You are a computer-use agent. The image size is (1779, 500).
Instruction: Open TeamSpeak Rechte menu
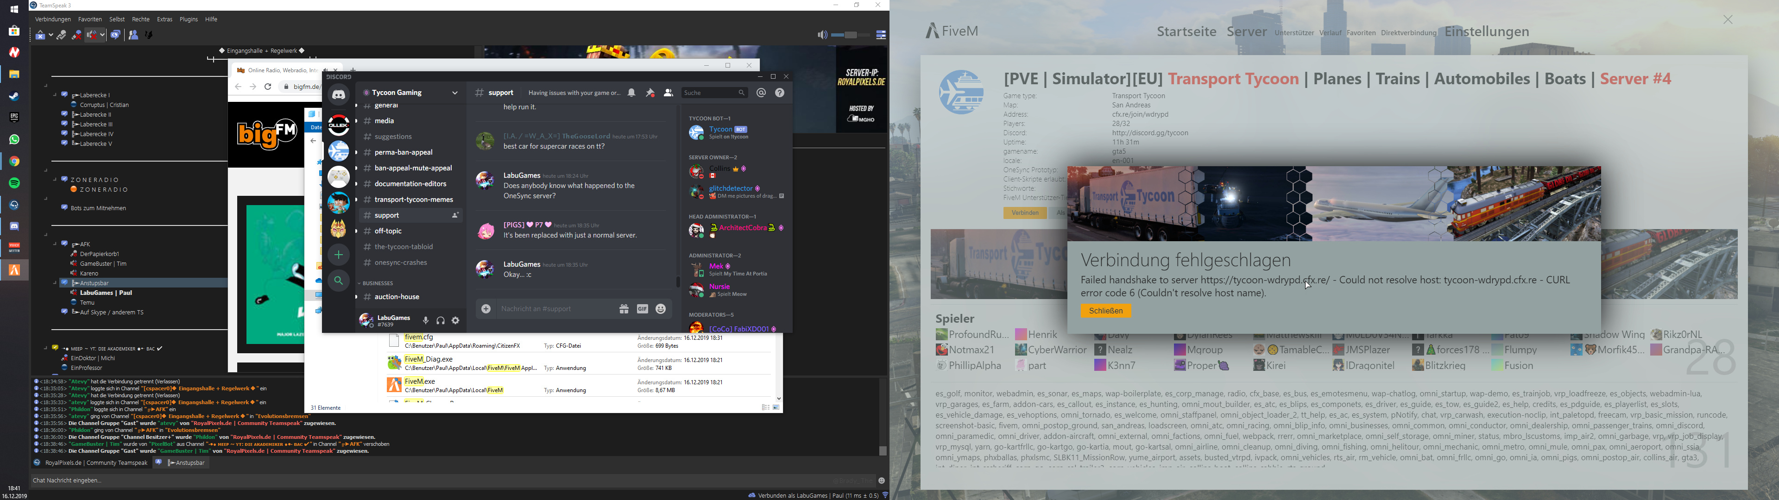(141, 19)
